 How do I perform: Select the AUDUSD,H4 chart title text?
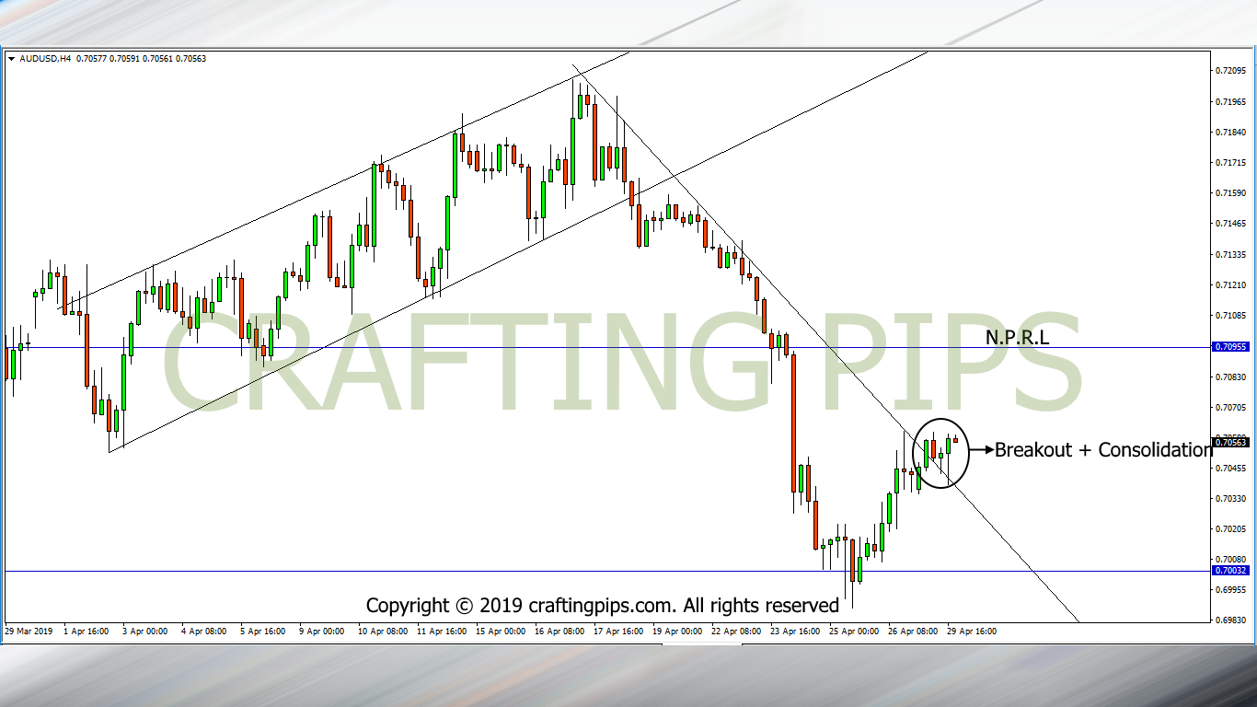(46, 59)
